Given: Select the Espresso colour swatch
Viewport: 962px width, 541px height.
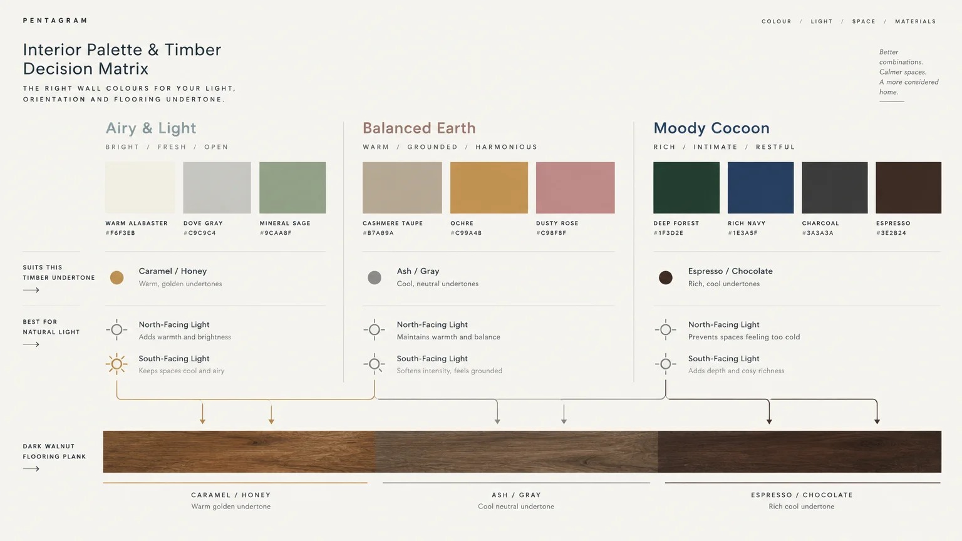Looking at the screenshot, I should [x=908, y=188].
